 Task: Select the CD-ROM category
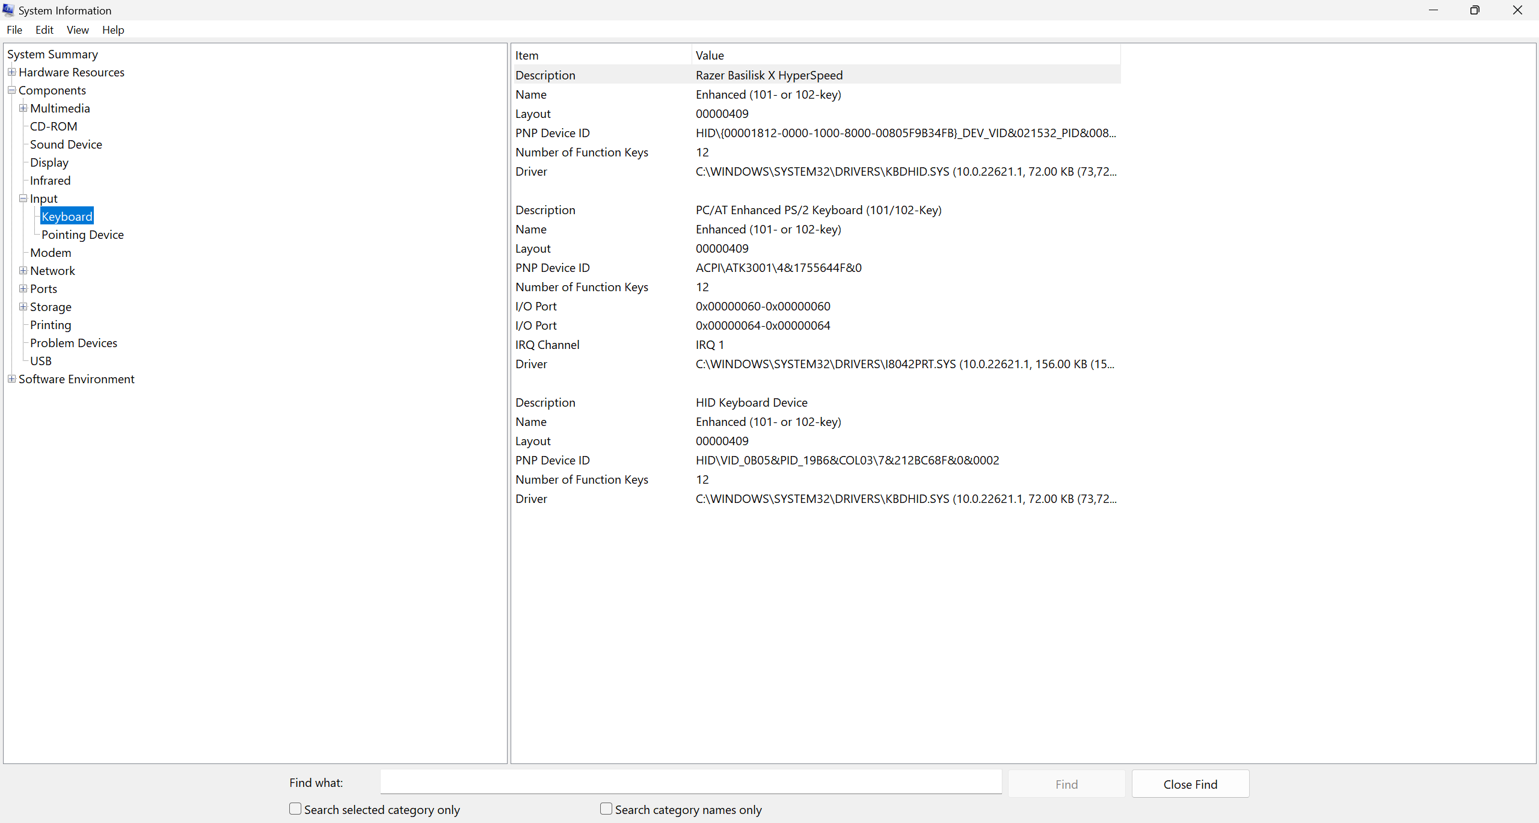coord(54,126)
